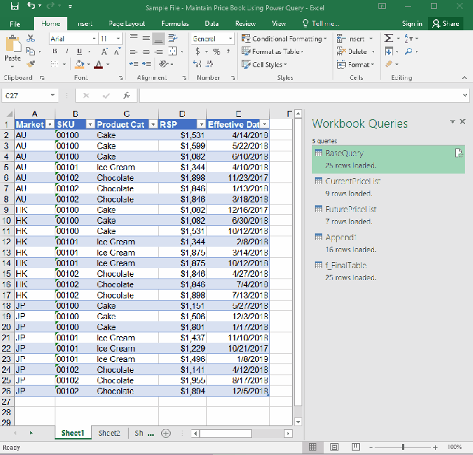The width and height of the screenshot is (473, 455).
Task: Click the AutoSum sigma icon
Action: coord(389,38)
